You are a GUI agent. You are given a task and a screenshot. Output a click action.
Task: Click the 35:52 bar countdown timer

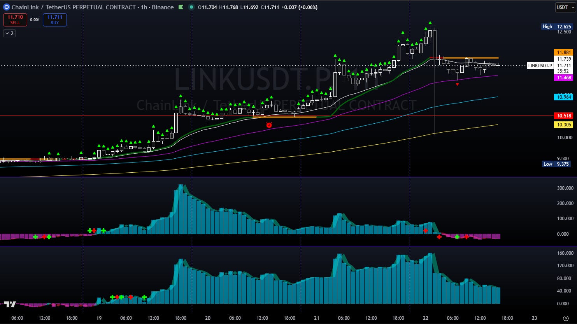(563, 71)
